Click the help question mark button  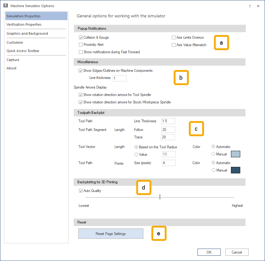click(x=250, y=6)
